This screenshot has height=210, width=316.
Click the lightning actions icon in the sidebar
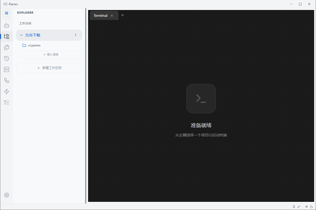click(7, 91)
